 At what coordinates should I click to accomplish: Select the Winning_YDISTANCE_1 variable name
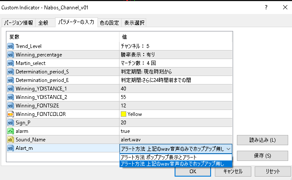(41, 89)
